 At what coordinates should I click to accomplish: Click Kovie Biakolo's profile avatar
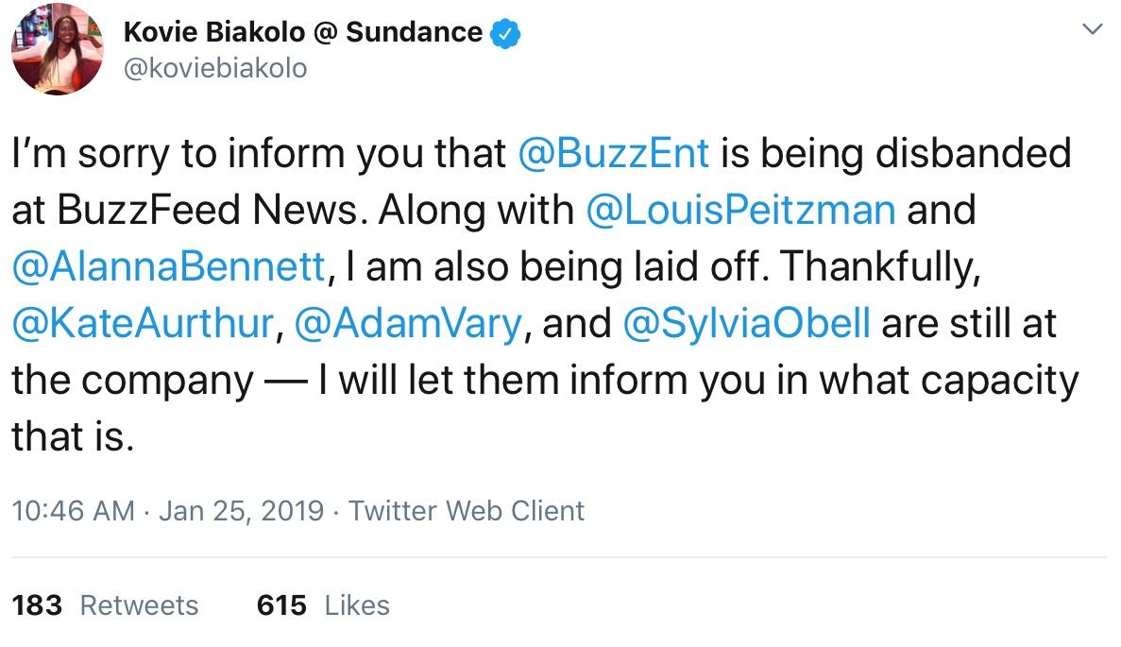pyautogui.click(x=57, y=50)
